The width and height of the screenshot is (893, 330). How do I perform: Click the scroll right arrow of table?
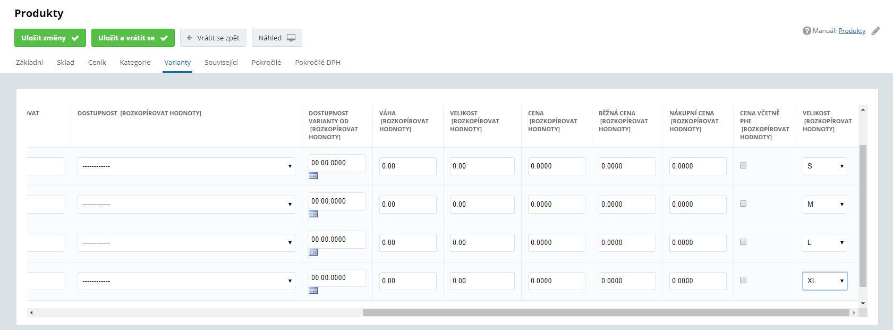point(854,312)
